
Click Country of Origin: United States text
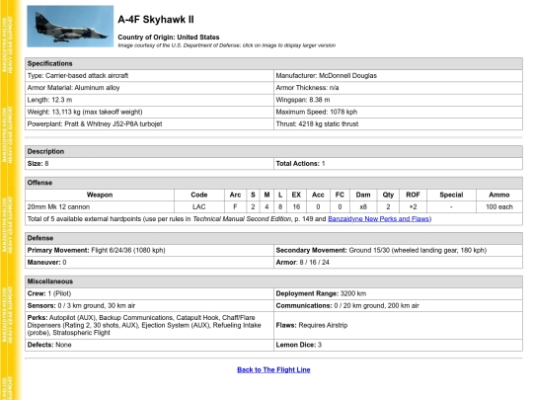pyautogui.click(x=168, y=38)
